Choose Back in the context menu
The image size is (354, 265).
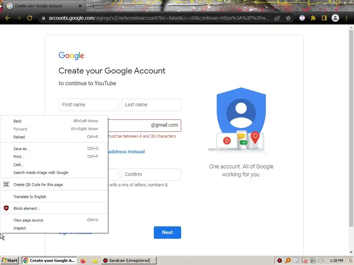54,121
